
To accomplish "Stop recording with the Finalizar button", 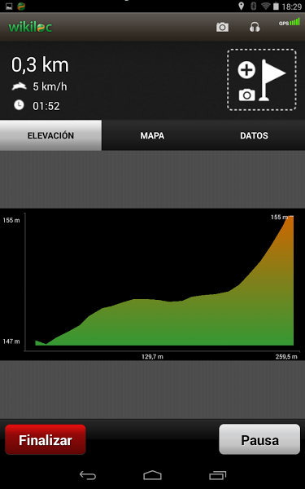I will [46, 439].
